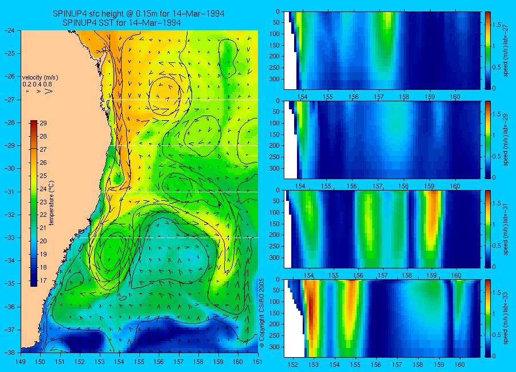Select the -24 latitude label on map axis
The image size is (516, 372).
coord(10,30)
